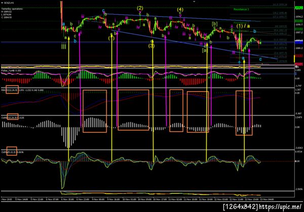Click the '6 Nov 07:00' time axis label
Screen dimensions: 304x212
(x=52, y=199)
